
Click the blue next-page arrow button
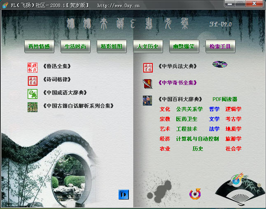click(124, 194)
